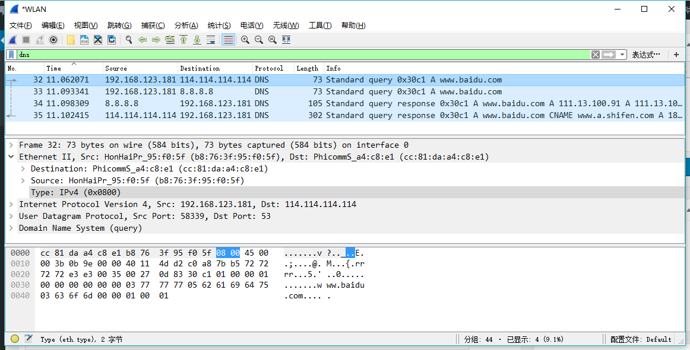Zoom out the packet text
The image size is (690, 350).
pos(259,40)
